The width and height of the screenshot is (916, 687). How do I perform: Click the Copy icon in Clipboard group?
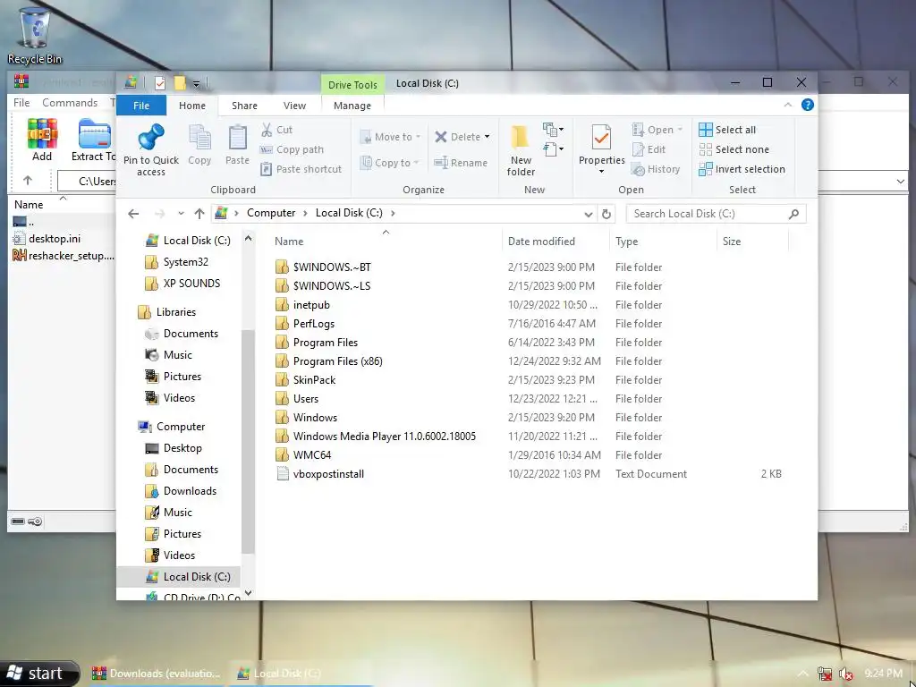click(199, 138)
